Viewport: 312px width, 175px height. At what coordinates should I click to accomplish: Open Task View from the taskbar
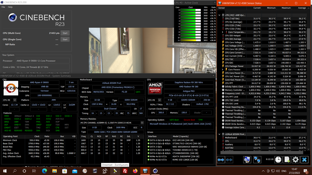pos(34,171)
